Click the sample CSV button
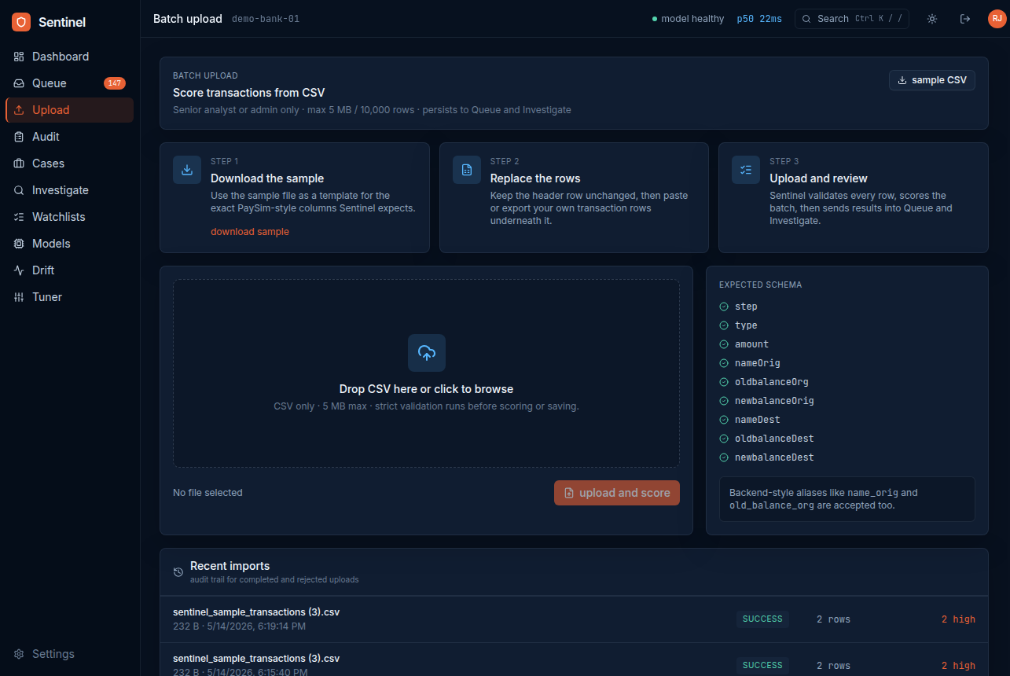The width and height of the screenshot is (1010, 676). pyautogui.click(x=932, y=80)
